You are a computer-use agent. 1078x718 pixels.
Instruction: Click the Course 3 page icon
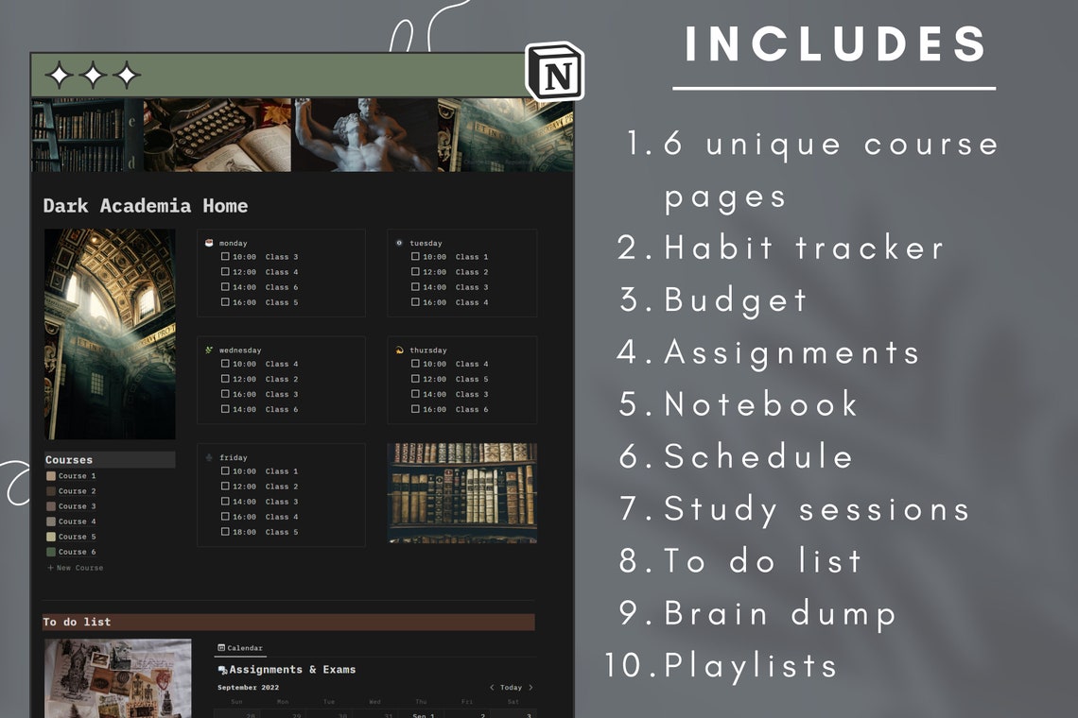tap(51, 505)
